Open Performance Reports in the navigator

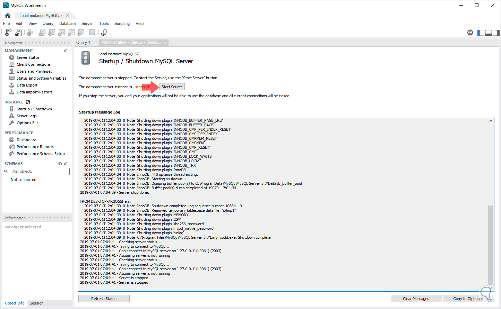35,147
